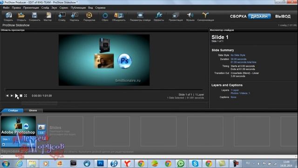
Task: Launch the Мастер (Wizard) tool
Action: point(47,17)
